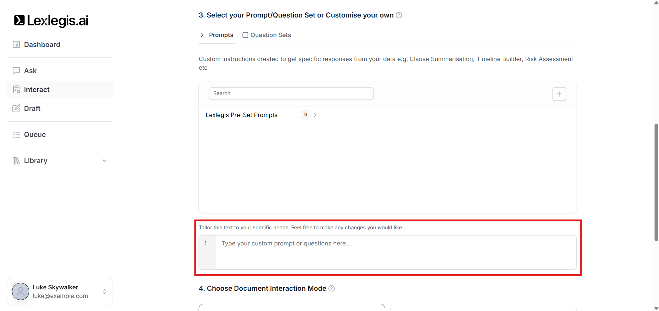Focus the prompt Search field
The image size is (659, 311).
(x=291, y=93)
